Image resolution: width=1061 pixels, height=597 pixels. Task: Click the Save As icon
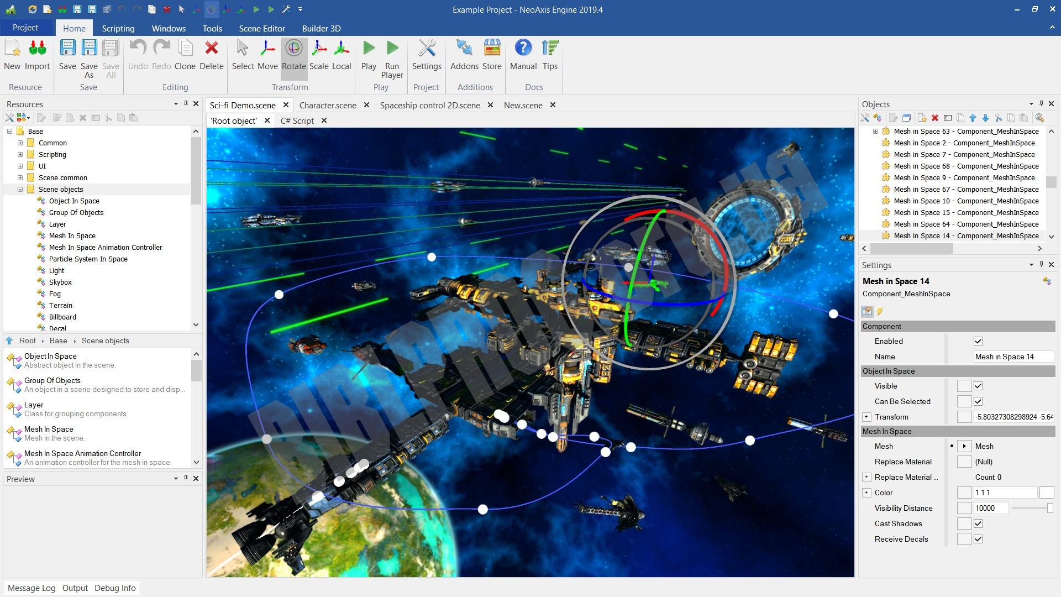pos(89,48)
